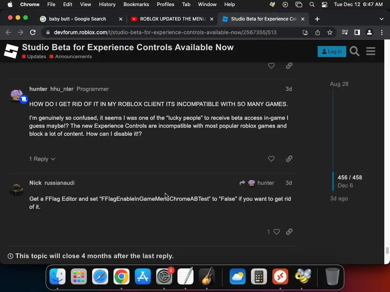The width and height of the screenshot is (390, 292).
Task: Copy link to hunter's post
Action: pos(289,159)
